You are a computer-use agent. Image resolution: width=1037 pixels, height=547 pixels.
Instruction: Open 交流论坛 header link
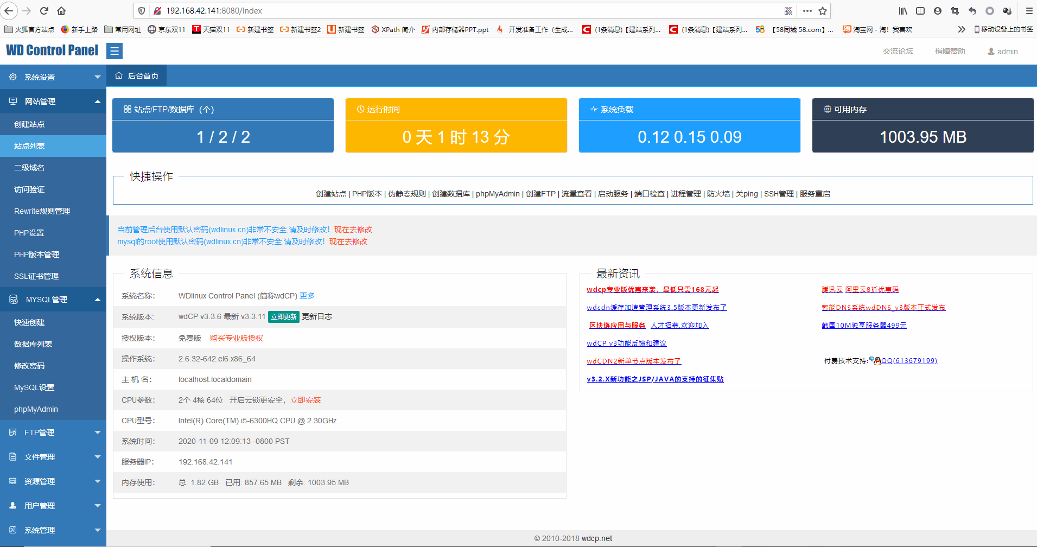pyautogui.click(x=898, y=52)
